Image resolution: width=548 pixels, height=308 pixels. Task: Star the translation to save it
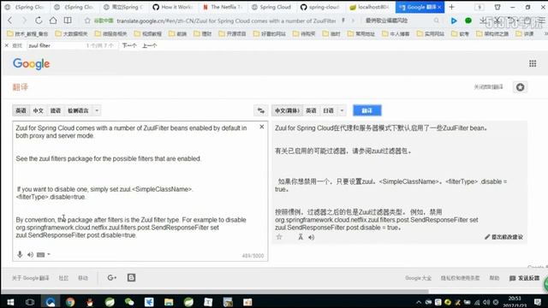click(279, 237)
